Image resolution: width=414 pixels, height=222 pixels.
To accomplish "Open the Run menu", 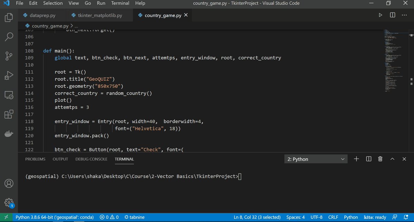I will (x=101, y=3).
